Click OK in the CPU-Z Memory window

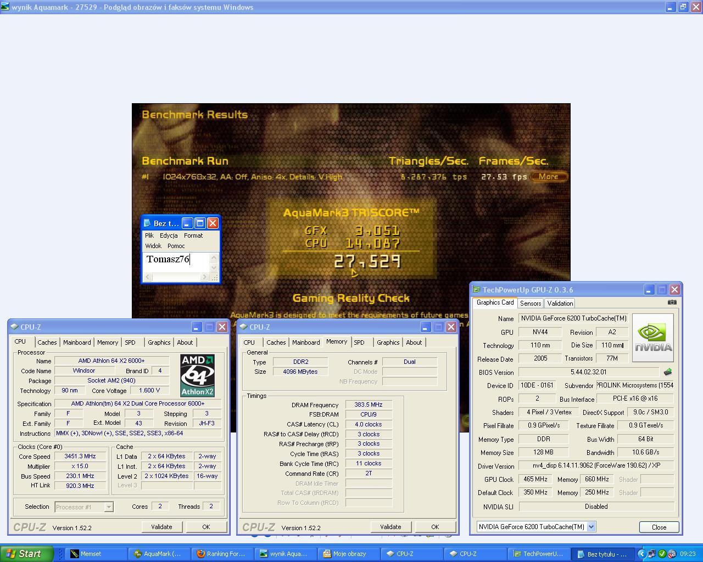pos(435,527)
